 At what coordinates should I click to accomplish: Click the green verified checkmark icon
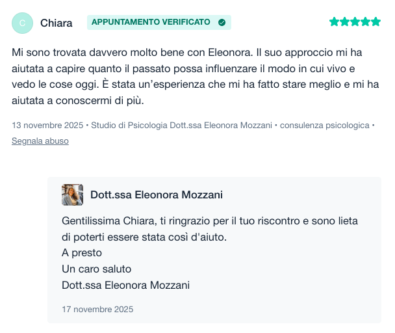[222, 22]
